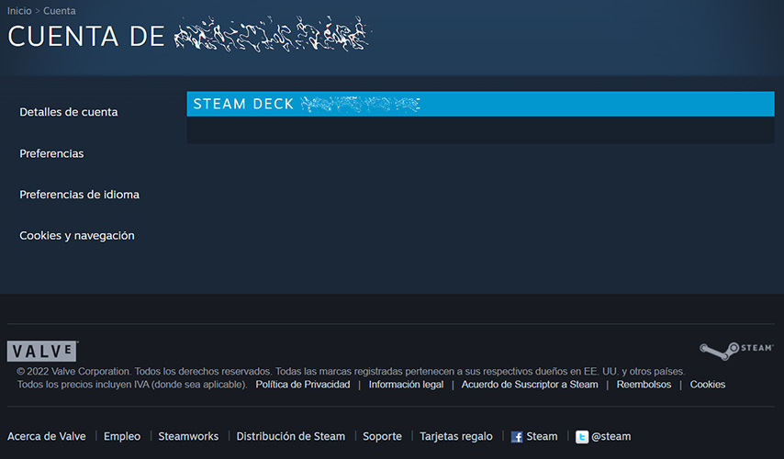Visit the Reembolsos page
Screen dimensions: 784x459
coord(644,385)
